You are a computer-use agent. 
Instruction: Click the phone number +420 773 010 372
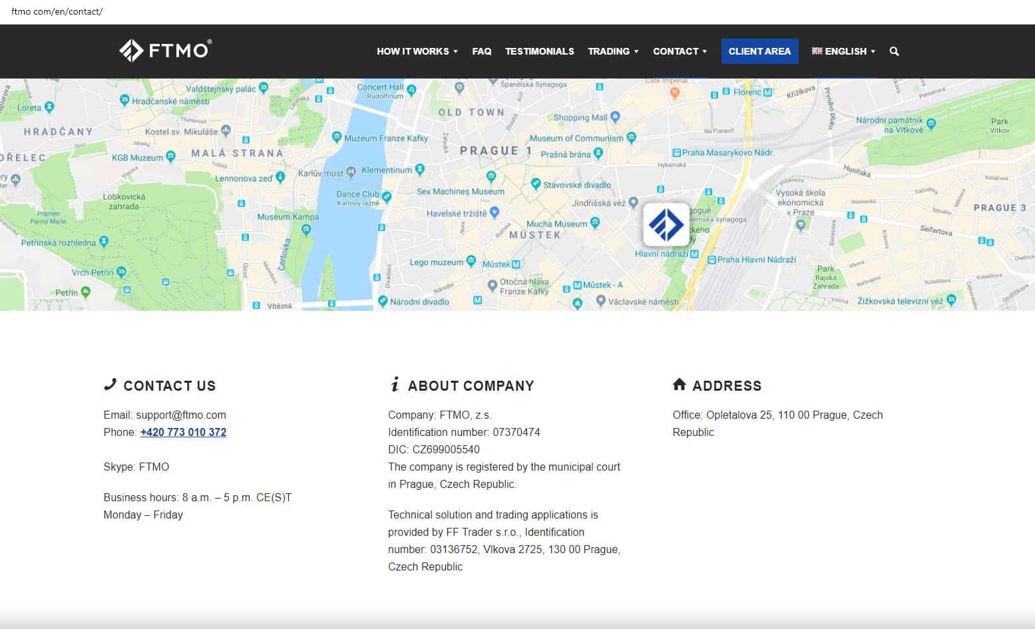pyautogui.click(x=183, y=432)
